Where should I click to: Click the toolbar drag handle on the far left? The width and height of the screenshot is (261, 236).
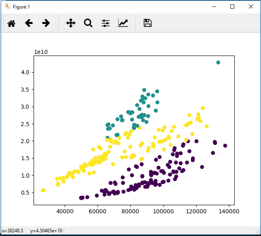click(4, 23)
